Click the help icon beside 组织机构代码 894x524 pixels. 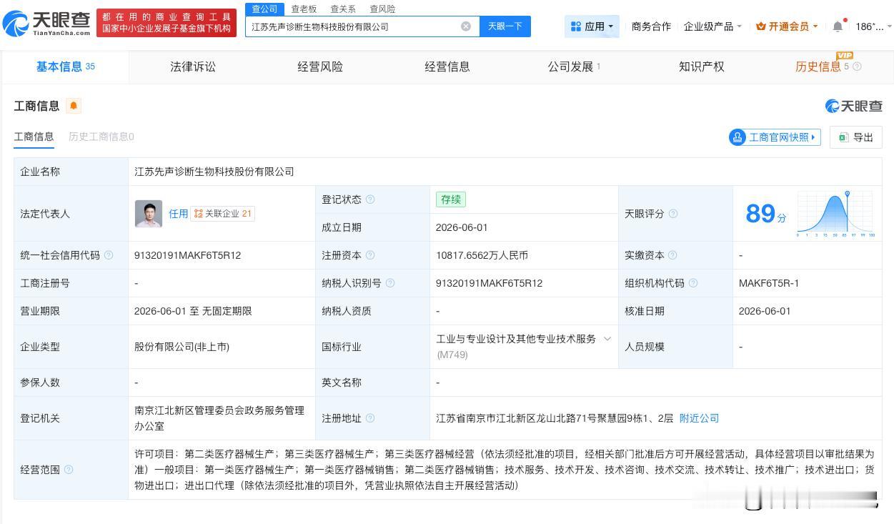(693, 283)
